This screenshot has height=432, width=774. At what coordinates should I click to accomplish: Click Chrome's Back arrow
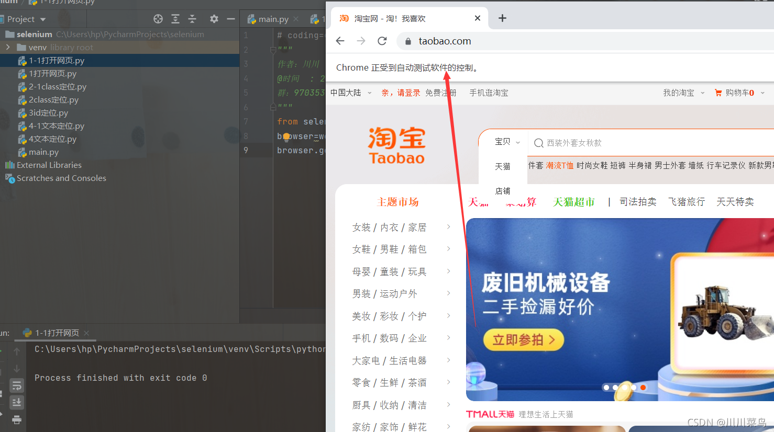pos(340,41)
